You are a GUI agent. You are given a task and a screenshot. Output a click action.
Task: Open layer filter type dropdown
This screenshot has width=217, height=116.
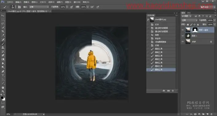pos(186,16)
